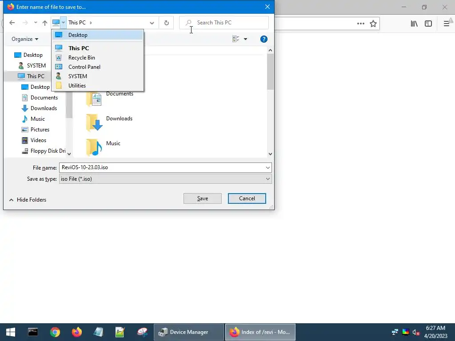The image size is (455, 341).
Task: Toggle Firefox sidebar icon
Action: (428, 24)
